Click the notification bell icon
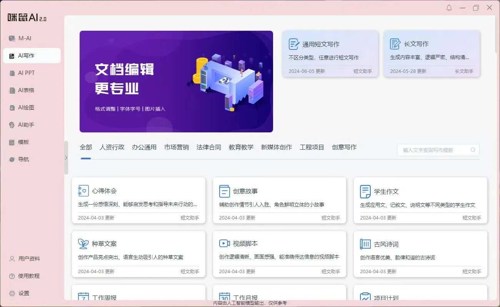Viewport: 500px width, 307px height. 449,8
